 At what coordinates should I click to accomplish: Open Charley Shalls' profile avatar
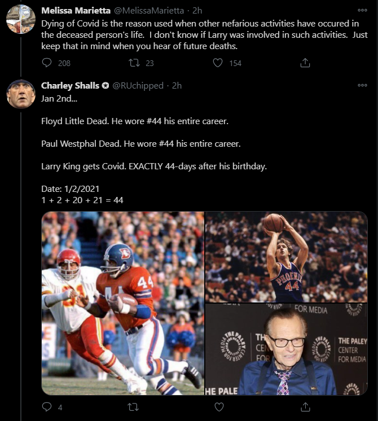tap(21, 94)
